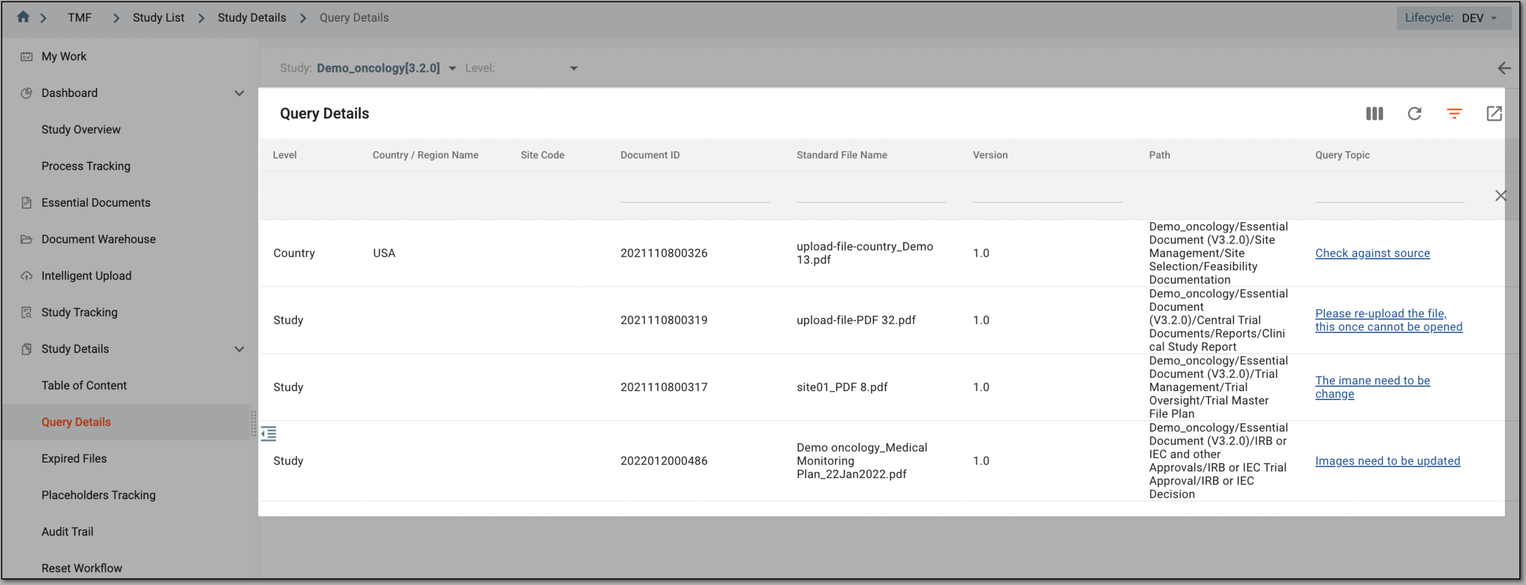Click Document ID filter input field
Image resolution: width=1526 pixels, height=585 pixels.
tap(695, 194)
